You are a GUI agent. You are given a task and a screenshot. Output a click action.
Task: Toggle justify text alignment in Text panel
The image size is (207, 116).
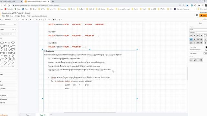(x=201, y=39)
